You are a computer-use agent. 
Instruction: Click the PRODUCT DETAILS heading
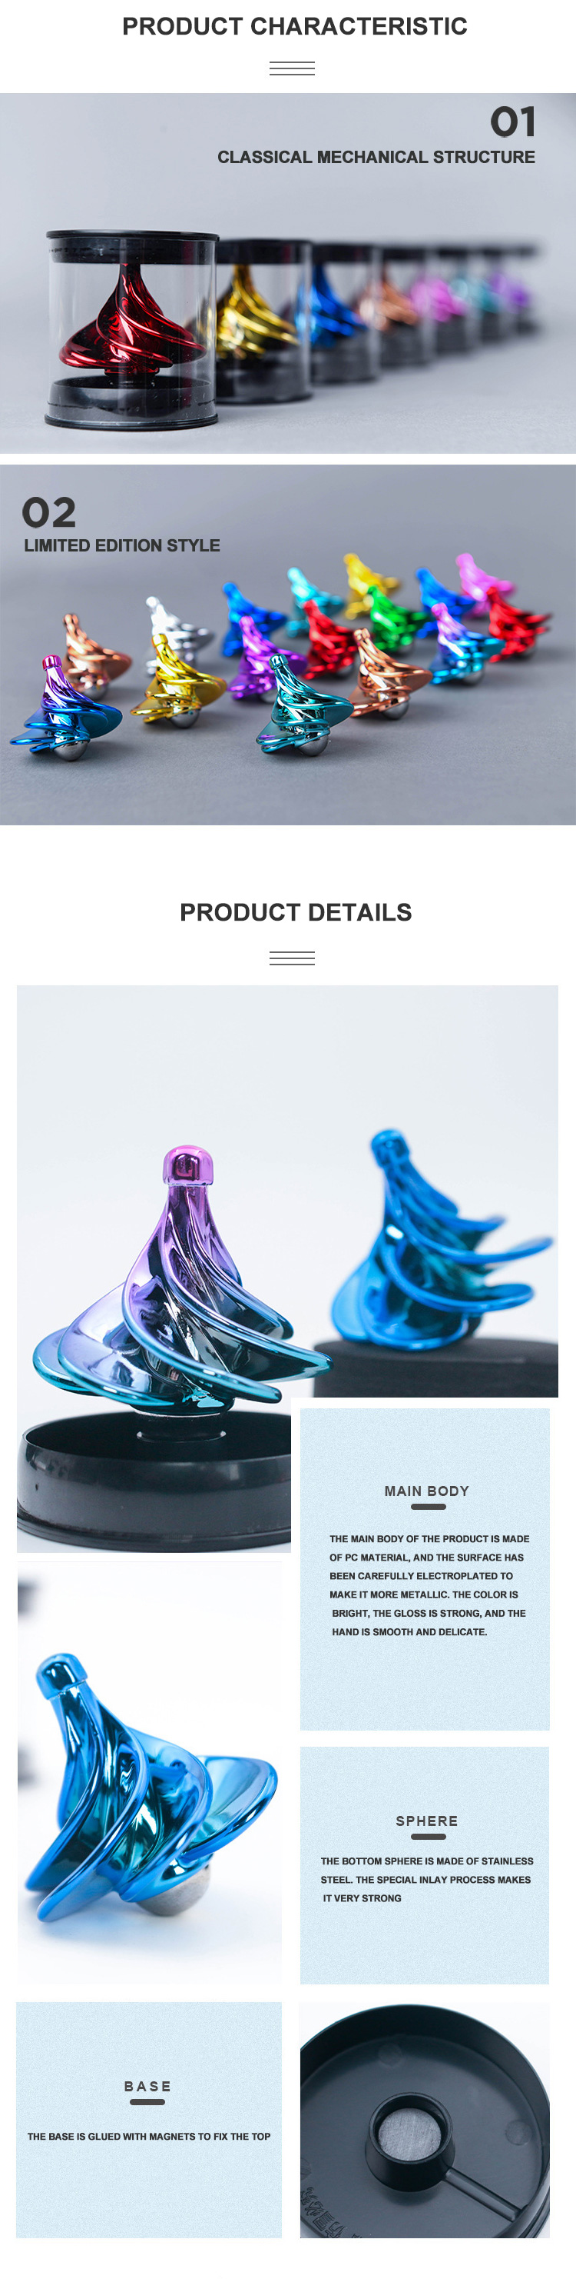(295, 912)
